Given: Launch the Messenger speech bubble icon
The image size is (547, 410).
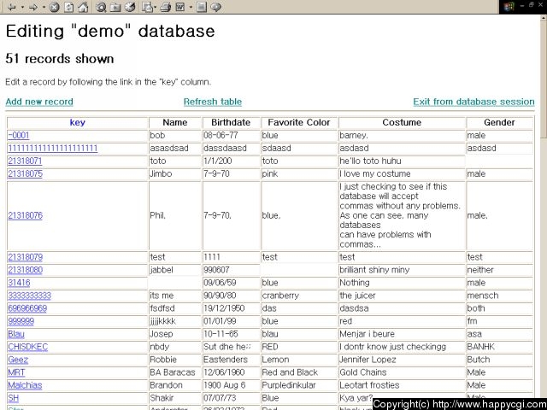Looking at the screenshot, I should coord(216,7).
